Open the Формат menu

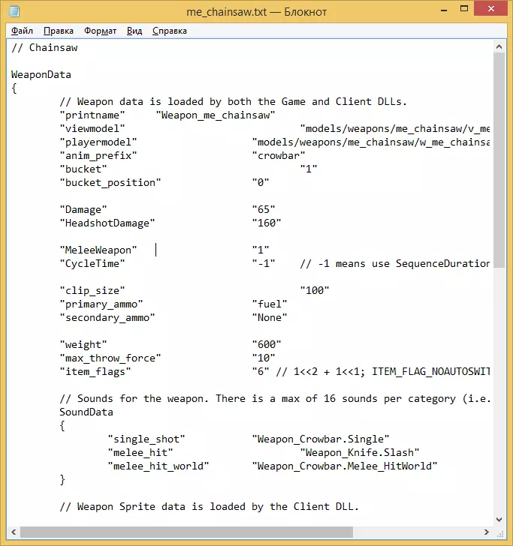[x=100, y=31]
